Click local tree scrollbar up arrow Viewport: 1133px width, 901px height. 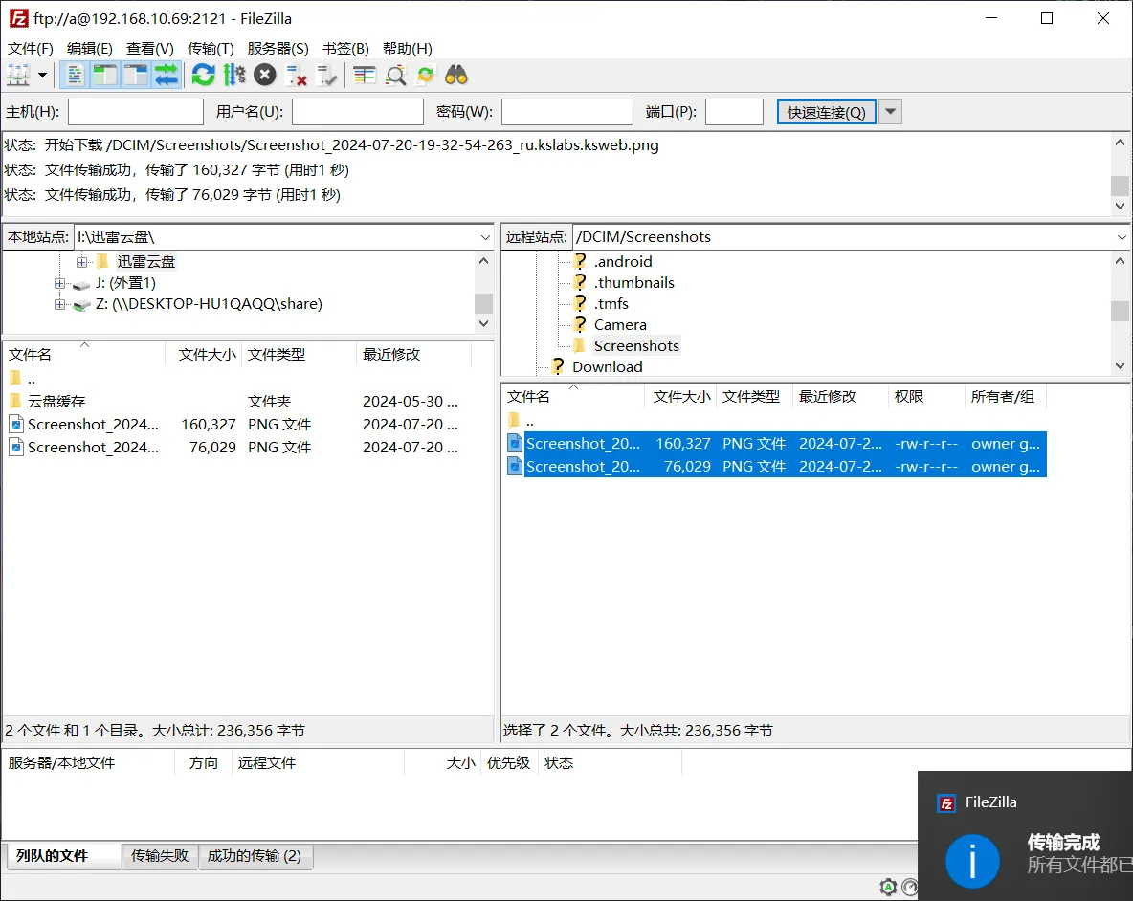pyautogui.click(x=484, y=260)
